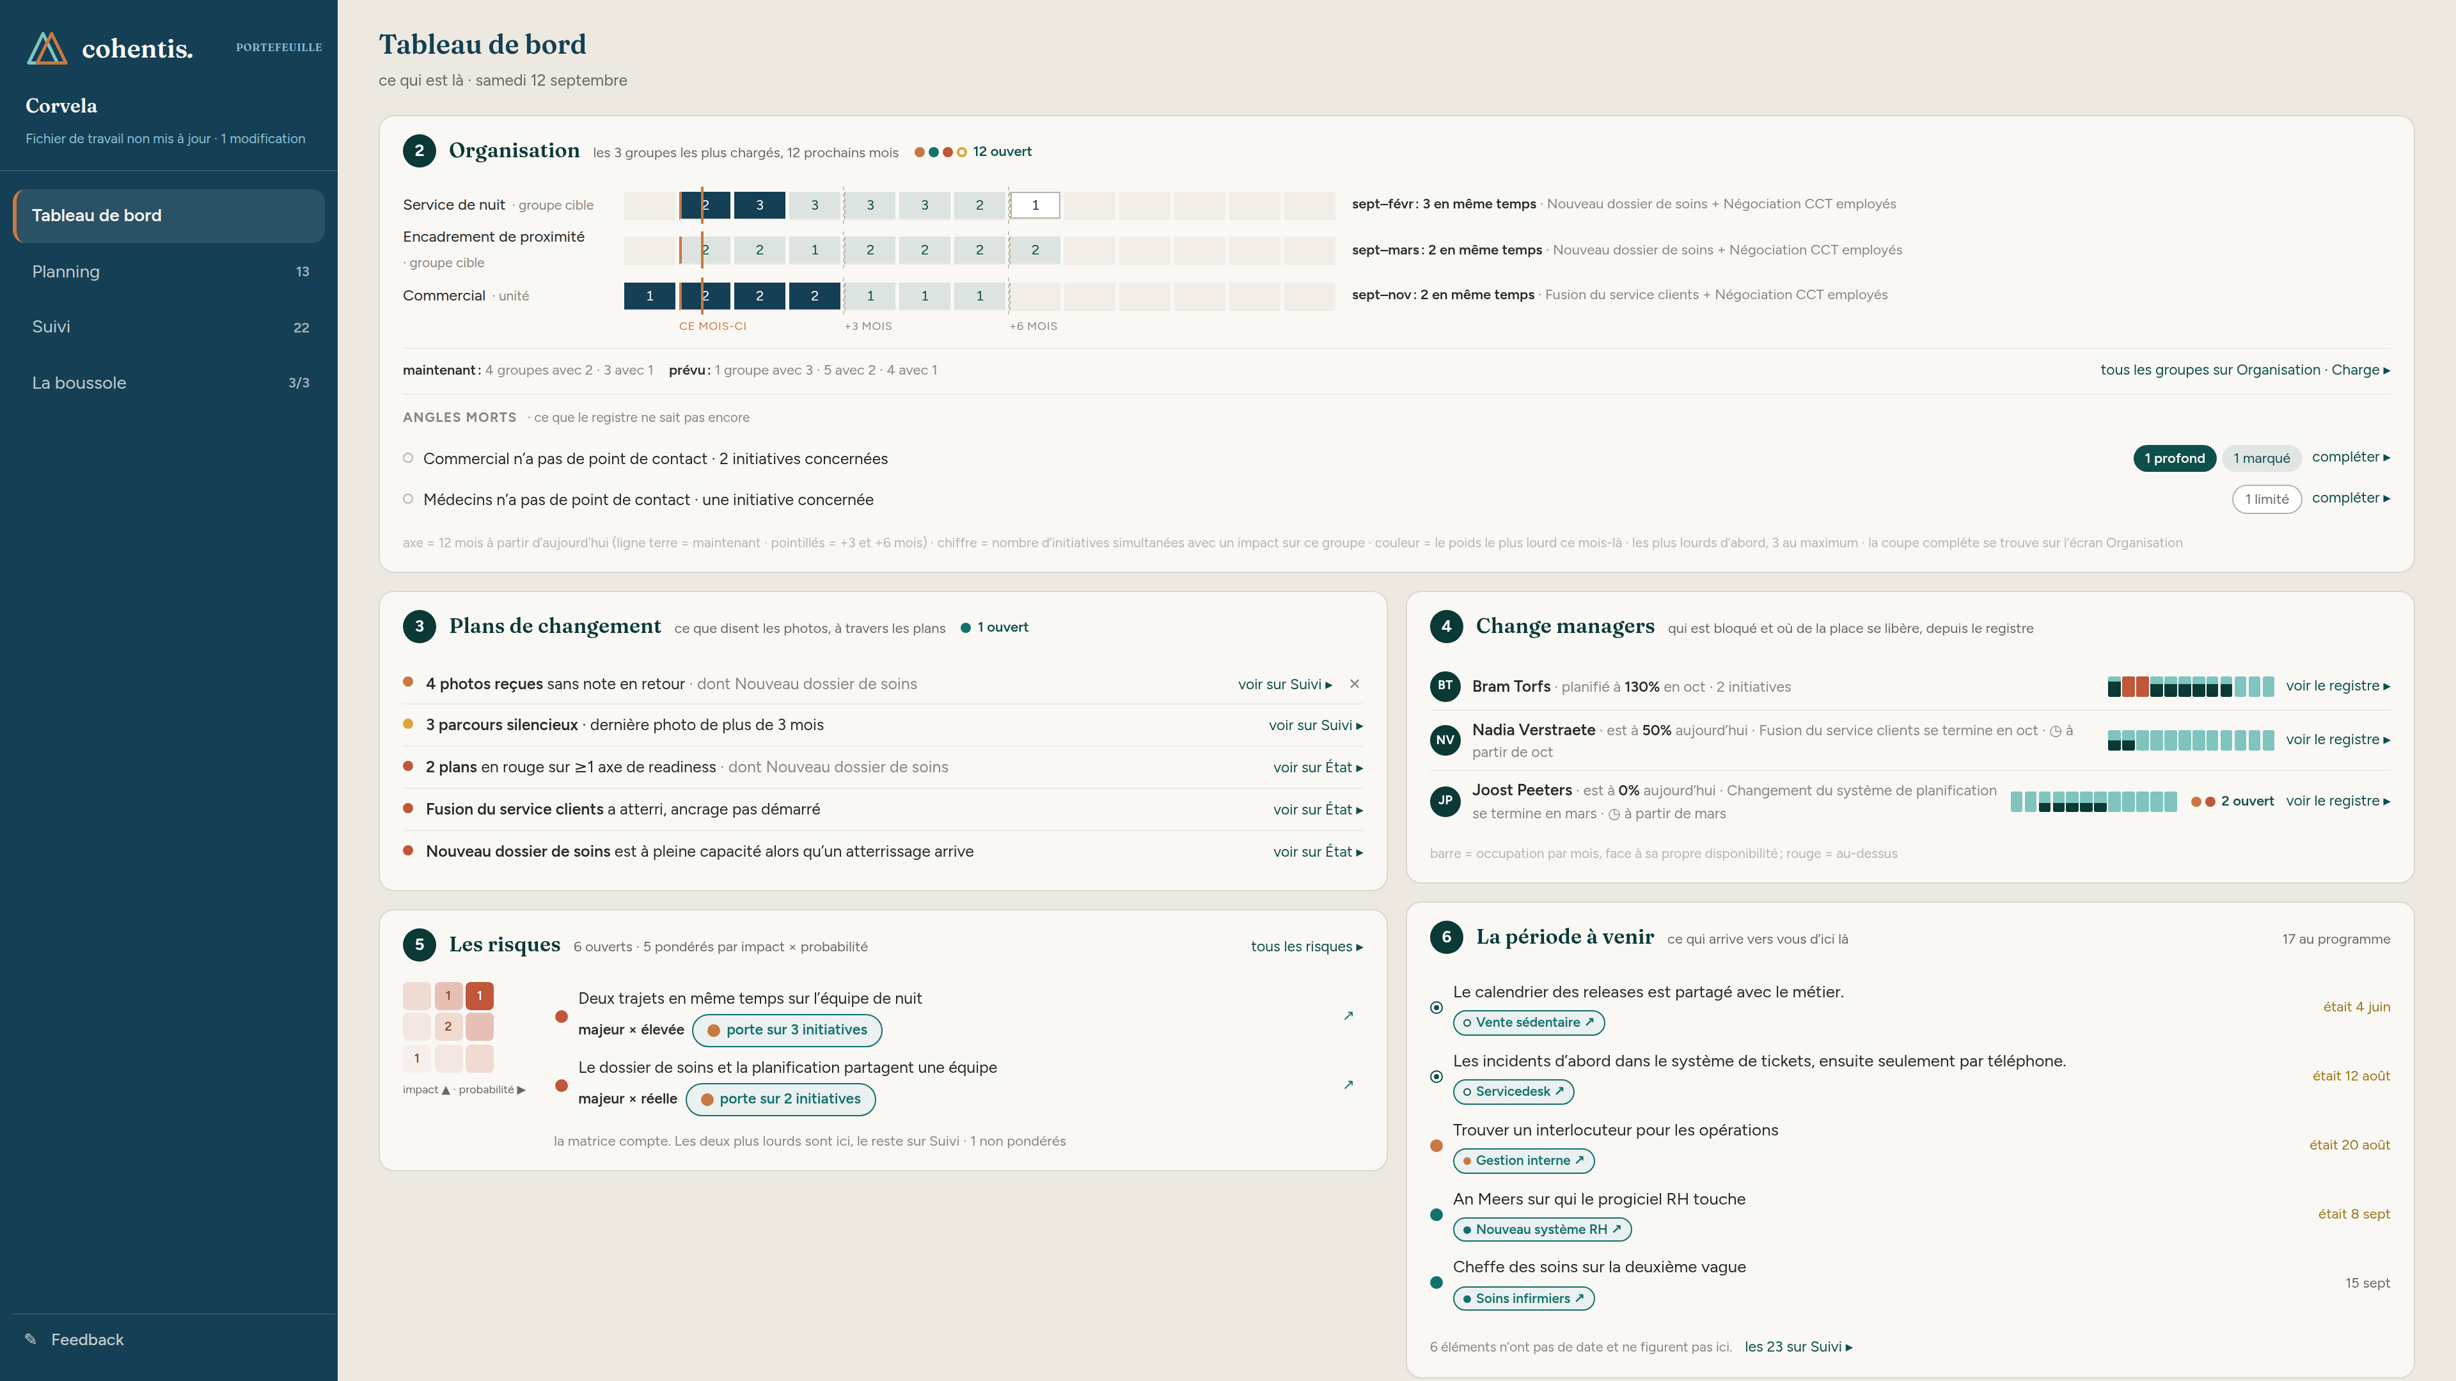Open arrow for dossier de soins risk

coord(1348,1084)
